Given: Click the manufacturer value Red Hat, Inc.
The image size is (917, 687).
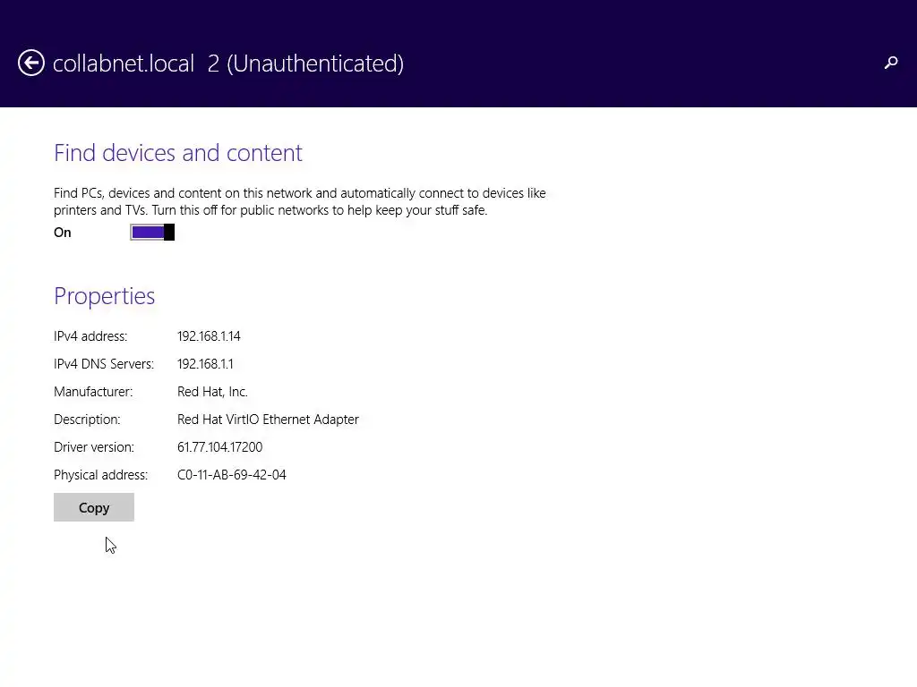Looking at the screenshot, I should 212,392.
